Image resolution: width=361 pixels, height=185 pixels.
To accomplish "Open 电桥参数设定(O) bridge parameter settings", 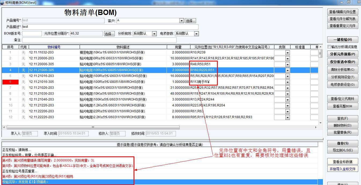I will click(x=342, y=85).
